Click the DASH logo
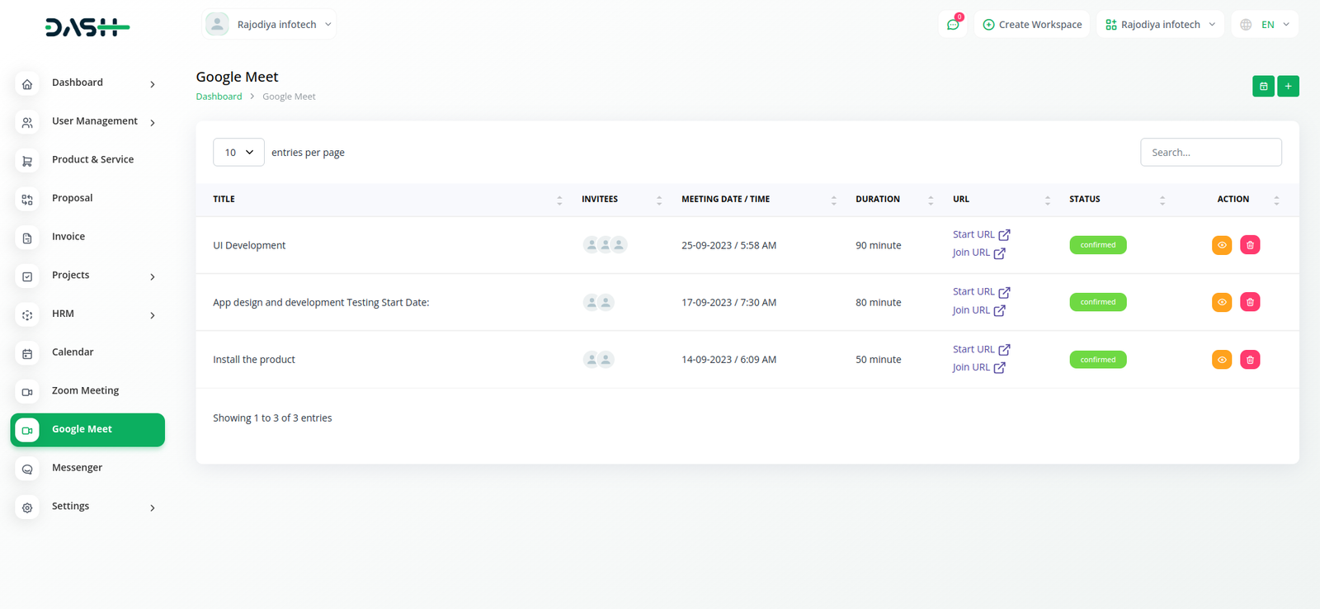 tap(87, 28)
